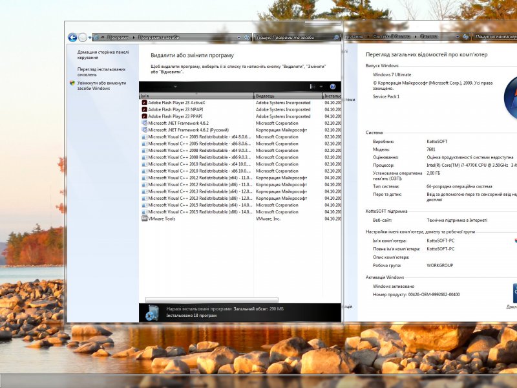The width and height of the screenshot is (517, 388).
Task: Click icon of Visual C++ 2015 (x64) row
Action: point(144,205)
